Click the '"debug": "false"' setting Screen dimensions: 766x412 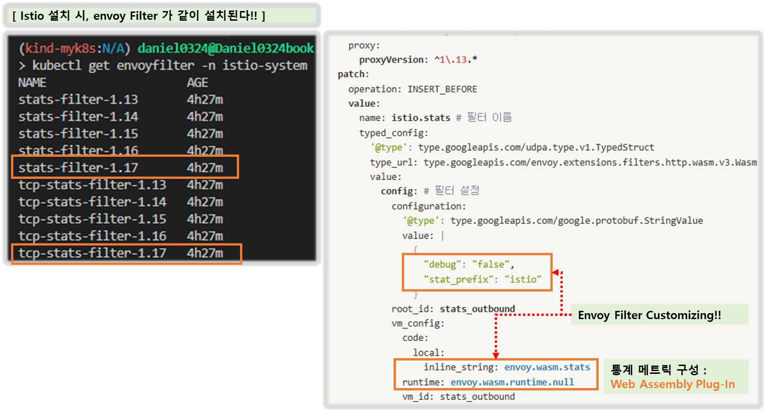469,265
